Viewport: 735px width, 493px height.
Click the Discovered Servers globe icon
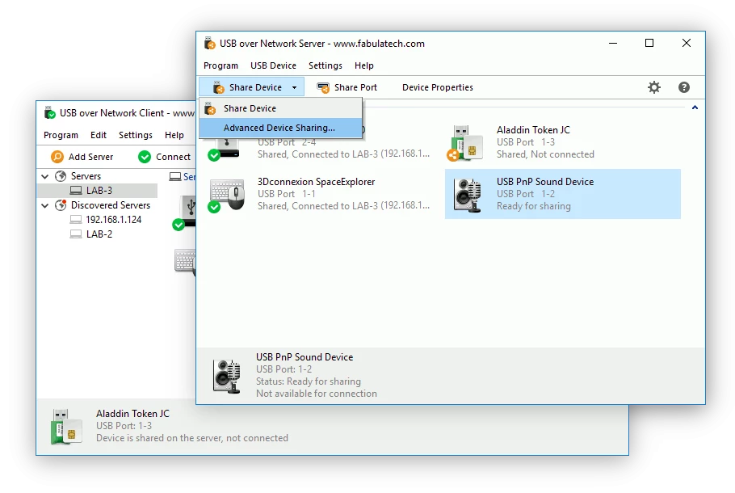coord(61,205)
